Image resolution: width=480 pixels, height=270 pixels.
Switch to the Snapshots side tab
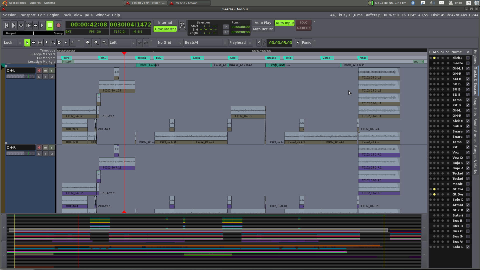coord(475,106)
